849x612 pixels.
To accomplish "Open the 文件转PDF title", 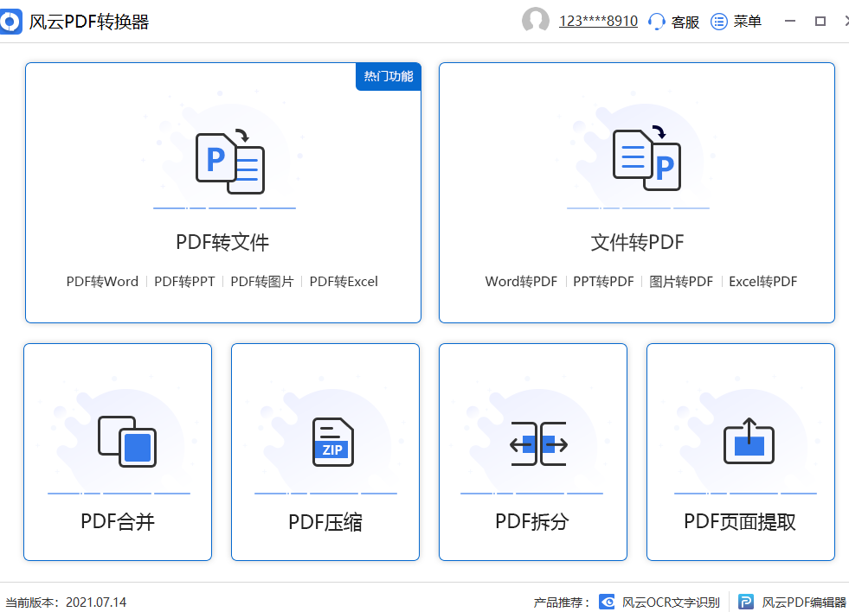I will pyautogui.click(x=637, y=242).
